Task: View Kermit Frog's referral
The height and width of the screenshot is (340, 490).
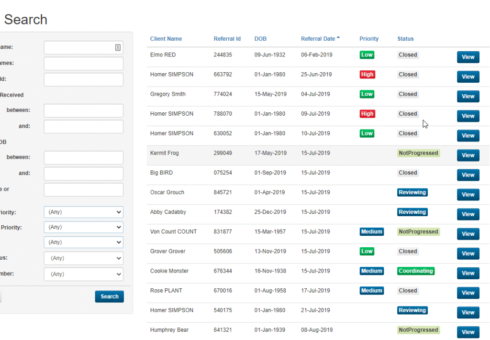Action: (x=468, y=155)
